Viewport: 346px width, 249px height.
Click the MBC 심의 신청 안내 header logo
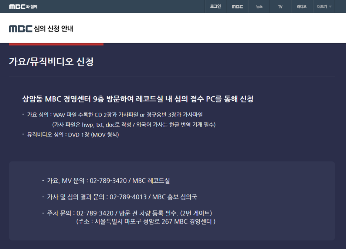(x=41, y=28)
